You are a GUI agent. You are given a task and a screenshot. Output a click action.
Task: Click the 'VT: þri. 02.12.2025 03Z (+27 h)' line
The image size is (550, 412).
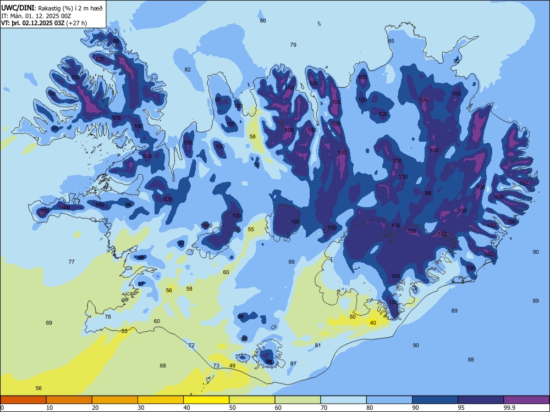point(44,23)
